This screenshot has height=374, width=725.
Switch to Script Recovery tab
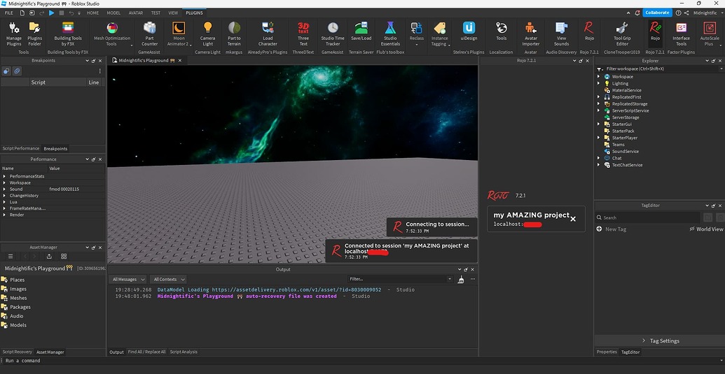click(18, 352)
